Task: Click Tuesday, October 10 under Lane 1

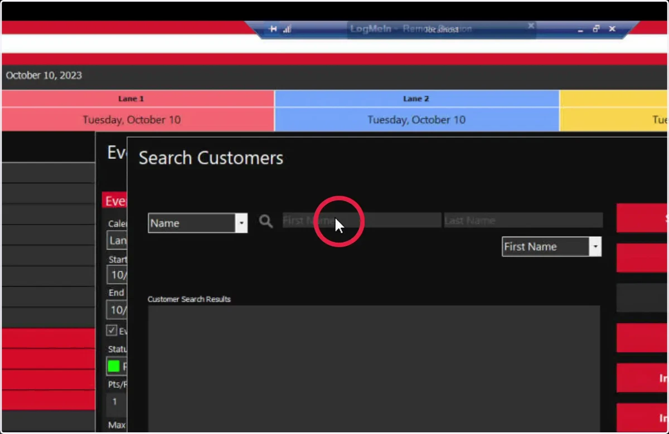Action: (132, 120)
